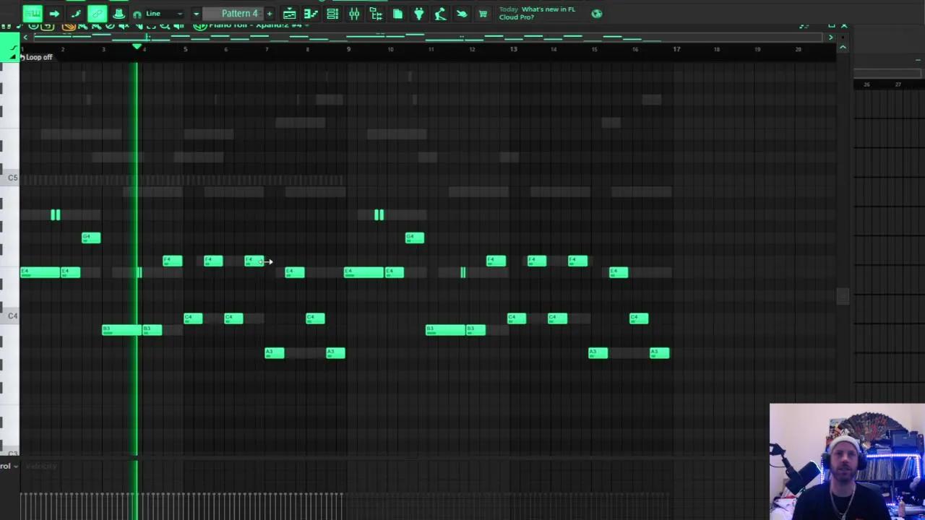Open the Mixer view
The height and width of the screenshot is (520, 925).
354,13
